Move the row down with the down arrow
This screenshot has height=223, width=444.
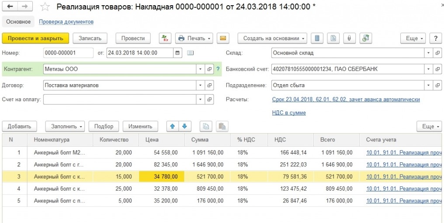tap(185, 127)
